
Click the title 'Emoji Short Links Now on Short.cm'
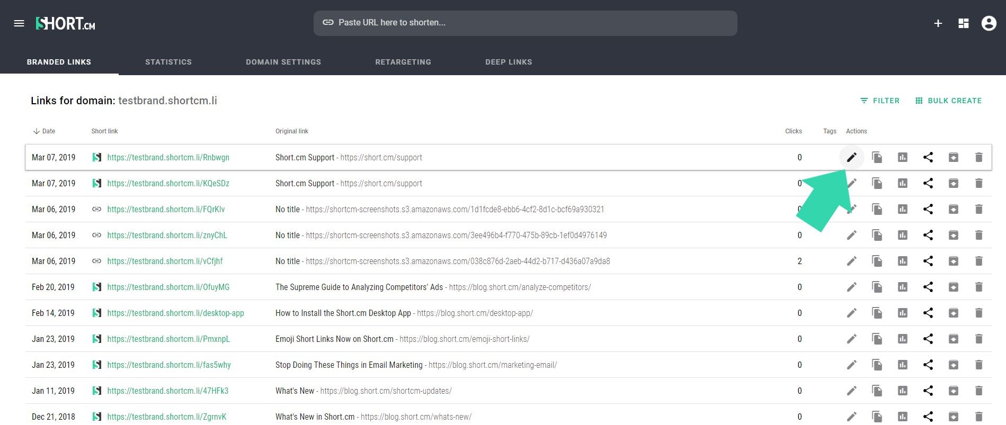click(x=334, y=339)
